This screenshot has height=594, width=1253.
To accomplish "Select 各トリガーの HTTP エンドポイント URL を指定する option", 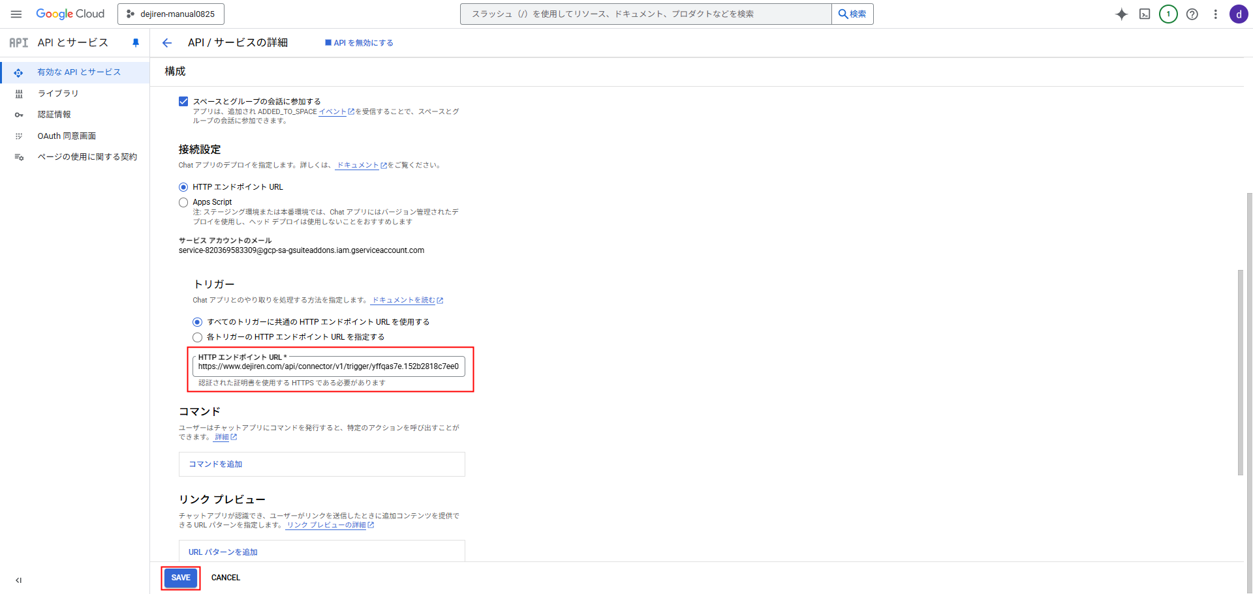I will click(x=197, y=338).
